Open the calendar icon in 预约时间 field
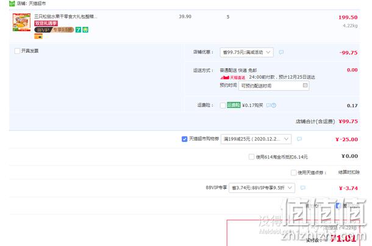Screen dimensions: 372x246 point(305,85)
